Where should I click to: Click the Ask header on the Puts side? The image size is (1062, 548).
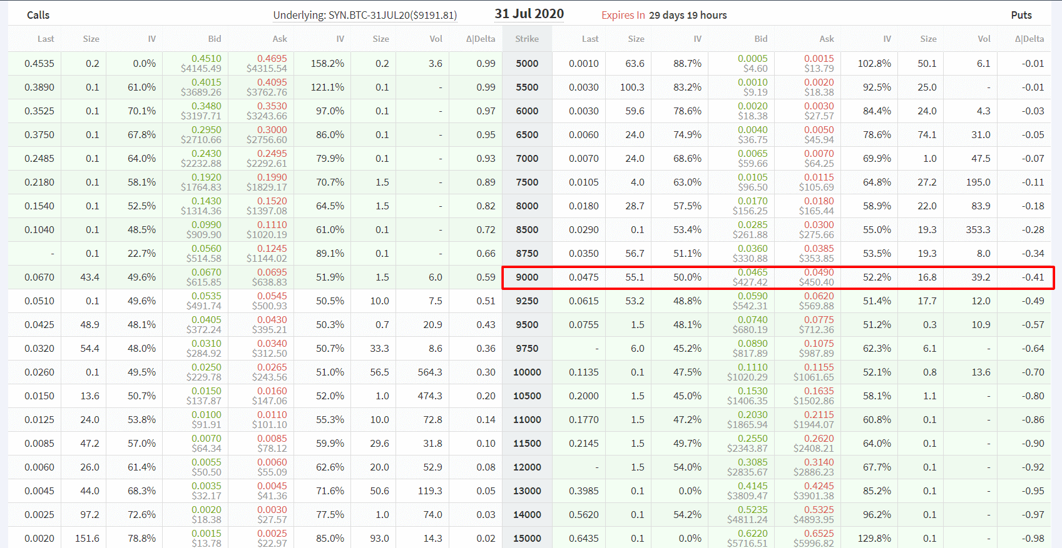pos(827,39)
